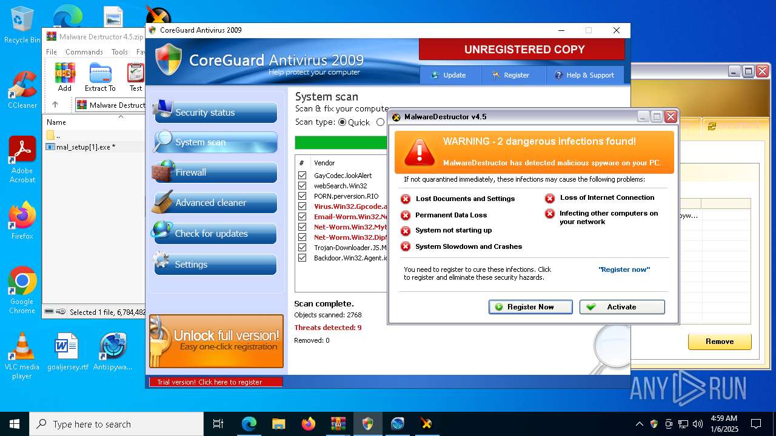Open Task View on taskbar
The image size is (776, 436).
[218, 424]
